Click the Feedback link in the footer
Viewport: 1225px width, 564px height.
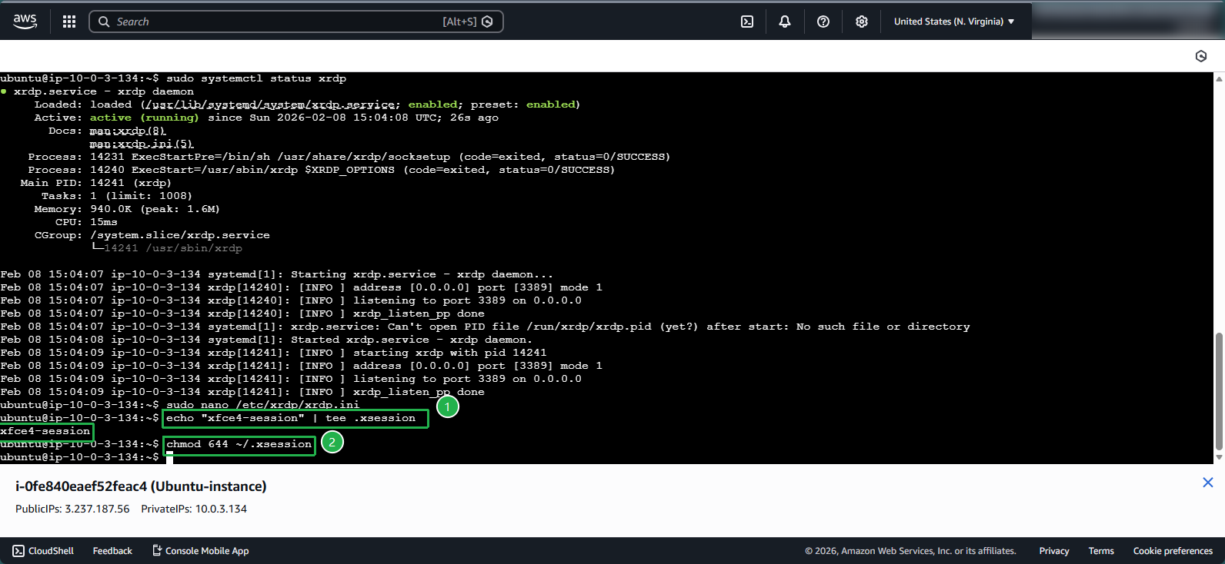point(112,551)
